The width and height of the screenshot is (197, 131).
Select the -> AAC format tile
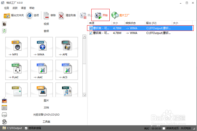point(42,70)
